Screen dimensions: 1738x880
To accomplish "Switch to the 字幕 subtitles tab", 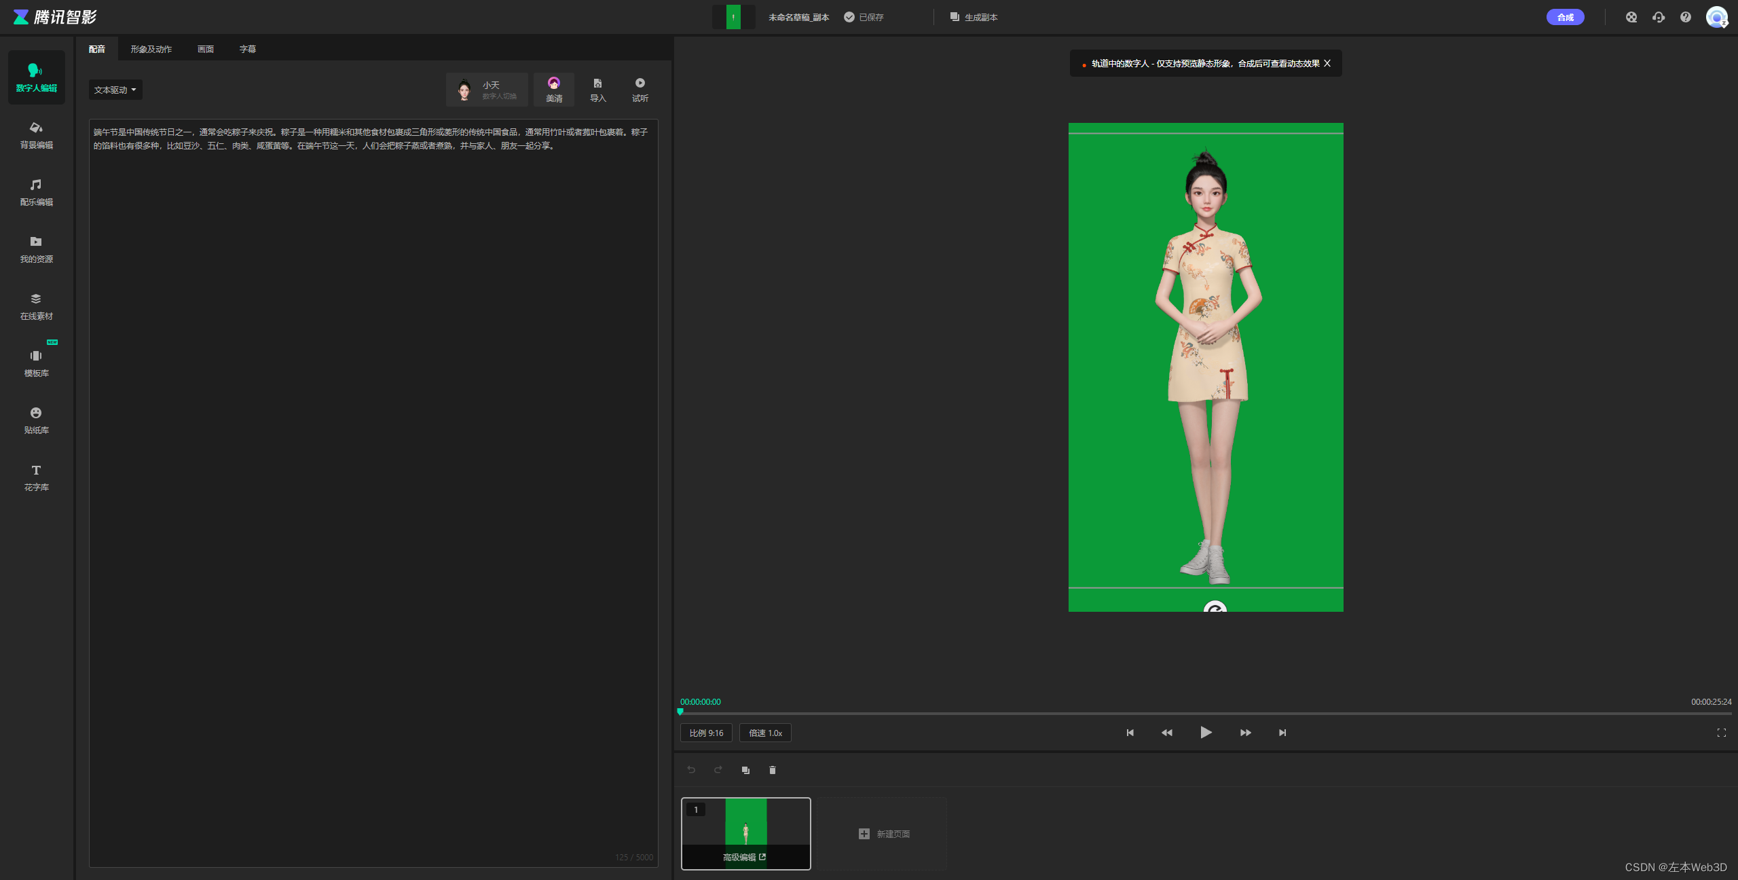I will [x=247, y=49].
